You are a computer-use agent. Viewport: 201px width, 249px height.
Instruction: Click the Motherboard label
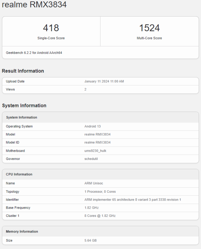click(15, 151)
